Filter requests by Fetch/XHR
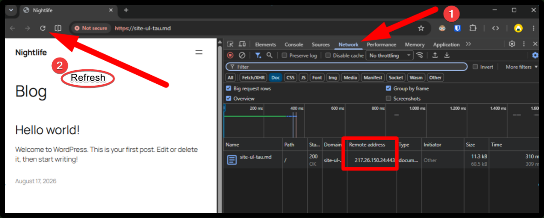 point(253,78)
